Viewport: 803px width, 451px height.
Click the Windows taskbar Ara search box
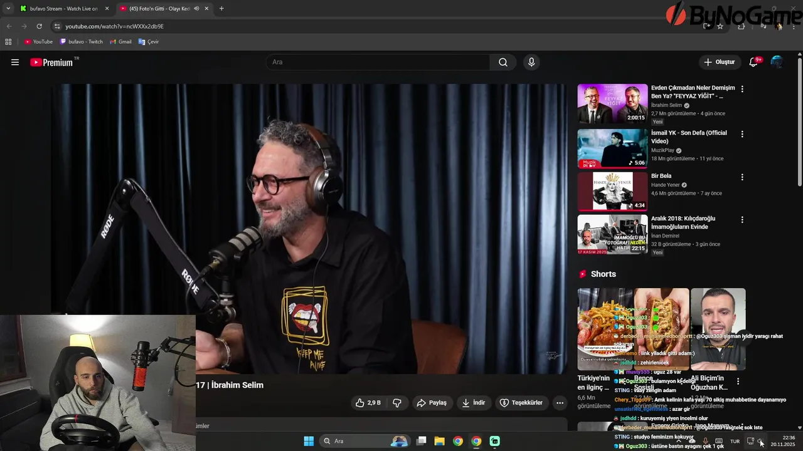(365, 441)
